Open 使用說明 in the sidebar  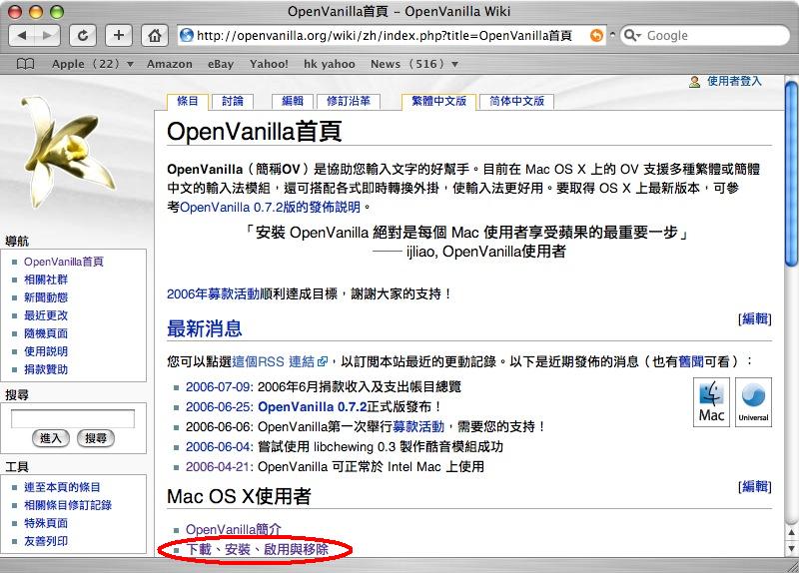pyautogui.click(x=46, y=351)
